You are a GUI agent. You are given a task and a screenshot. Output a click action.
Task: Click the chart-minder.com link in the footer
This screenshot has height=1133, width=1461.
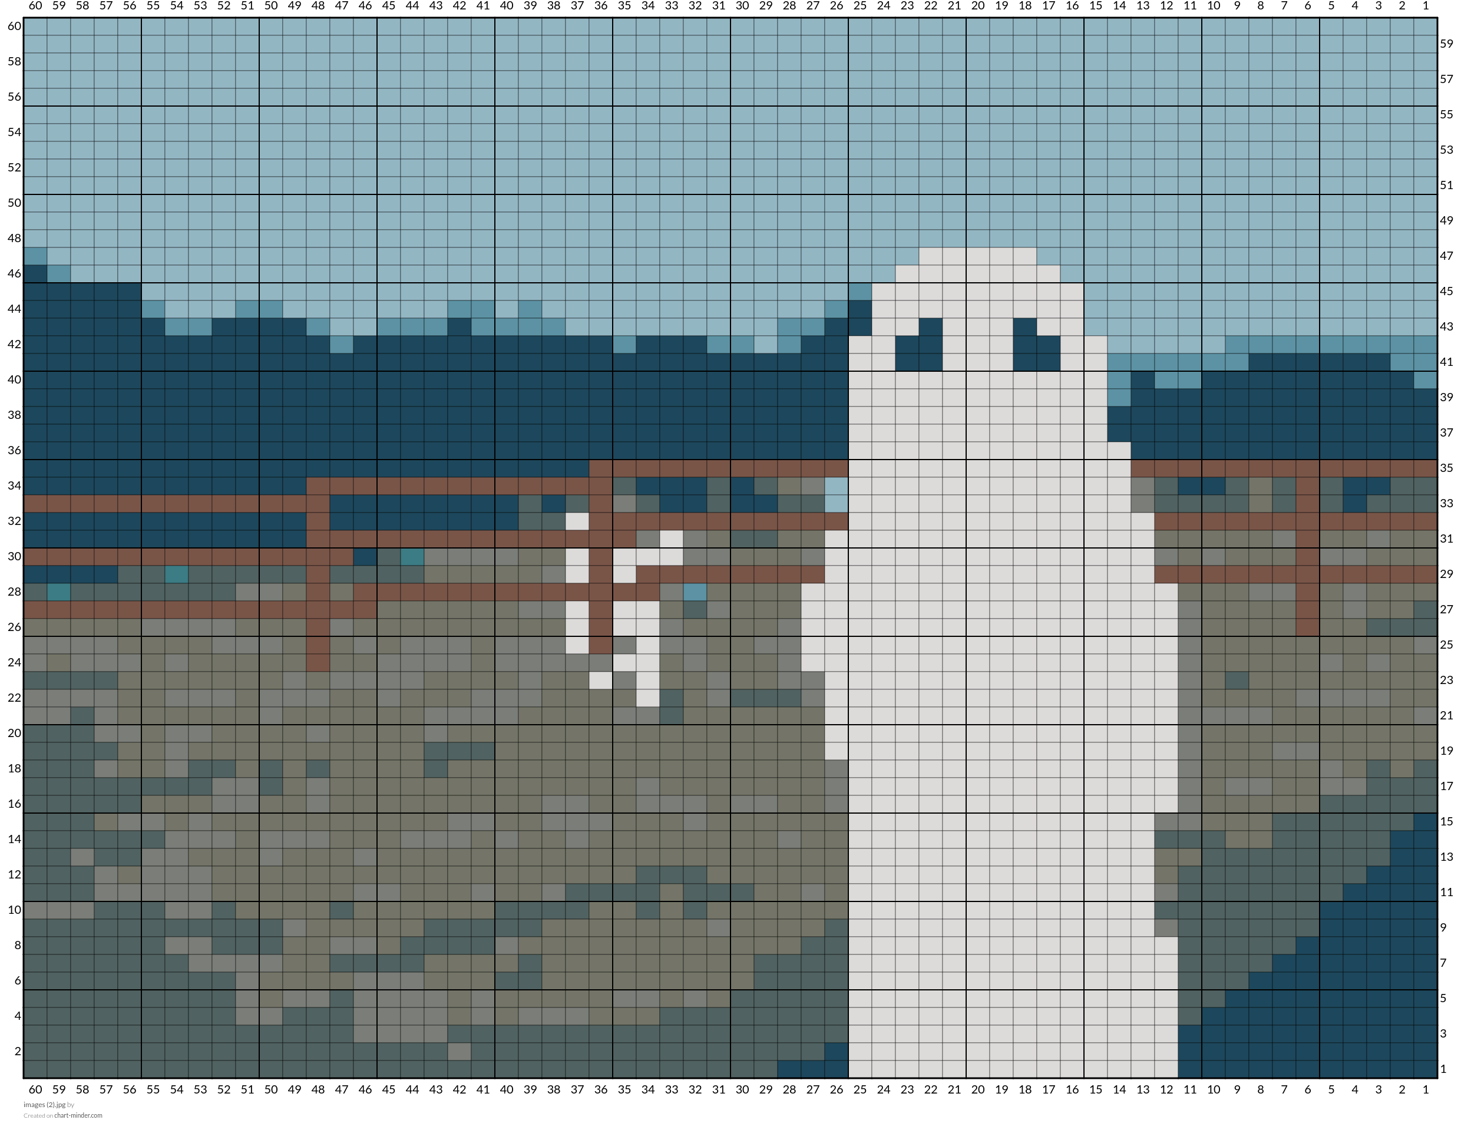coord(78,1115)
